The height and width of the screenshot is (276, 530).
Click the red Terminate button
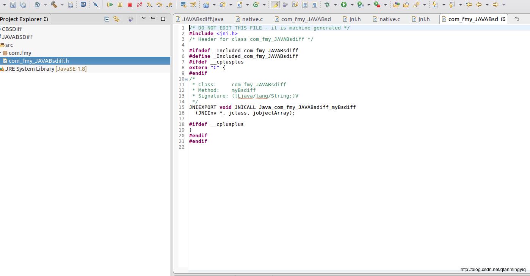[130, 5]
